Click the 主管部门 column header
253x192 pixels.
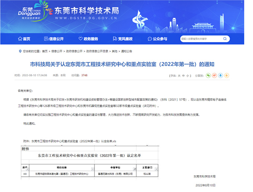[x=147, y=167]
